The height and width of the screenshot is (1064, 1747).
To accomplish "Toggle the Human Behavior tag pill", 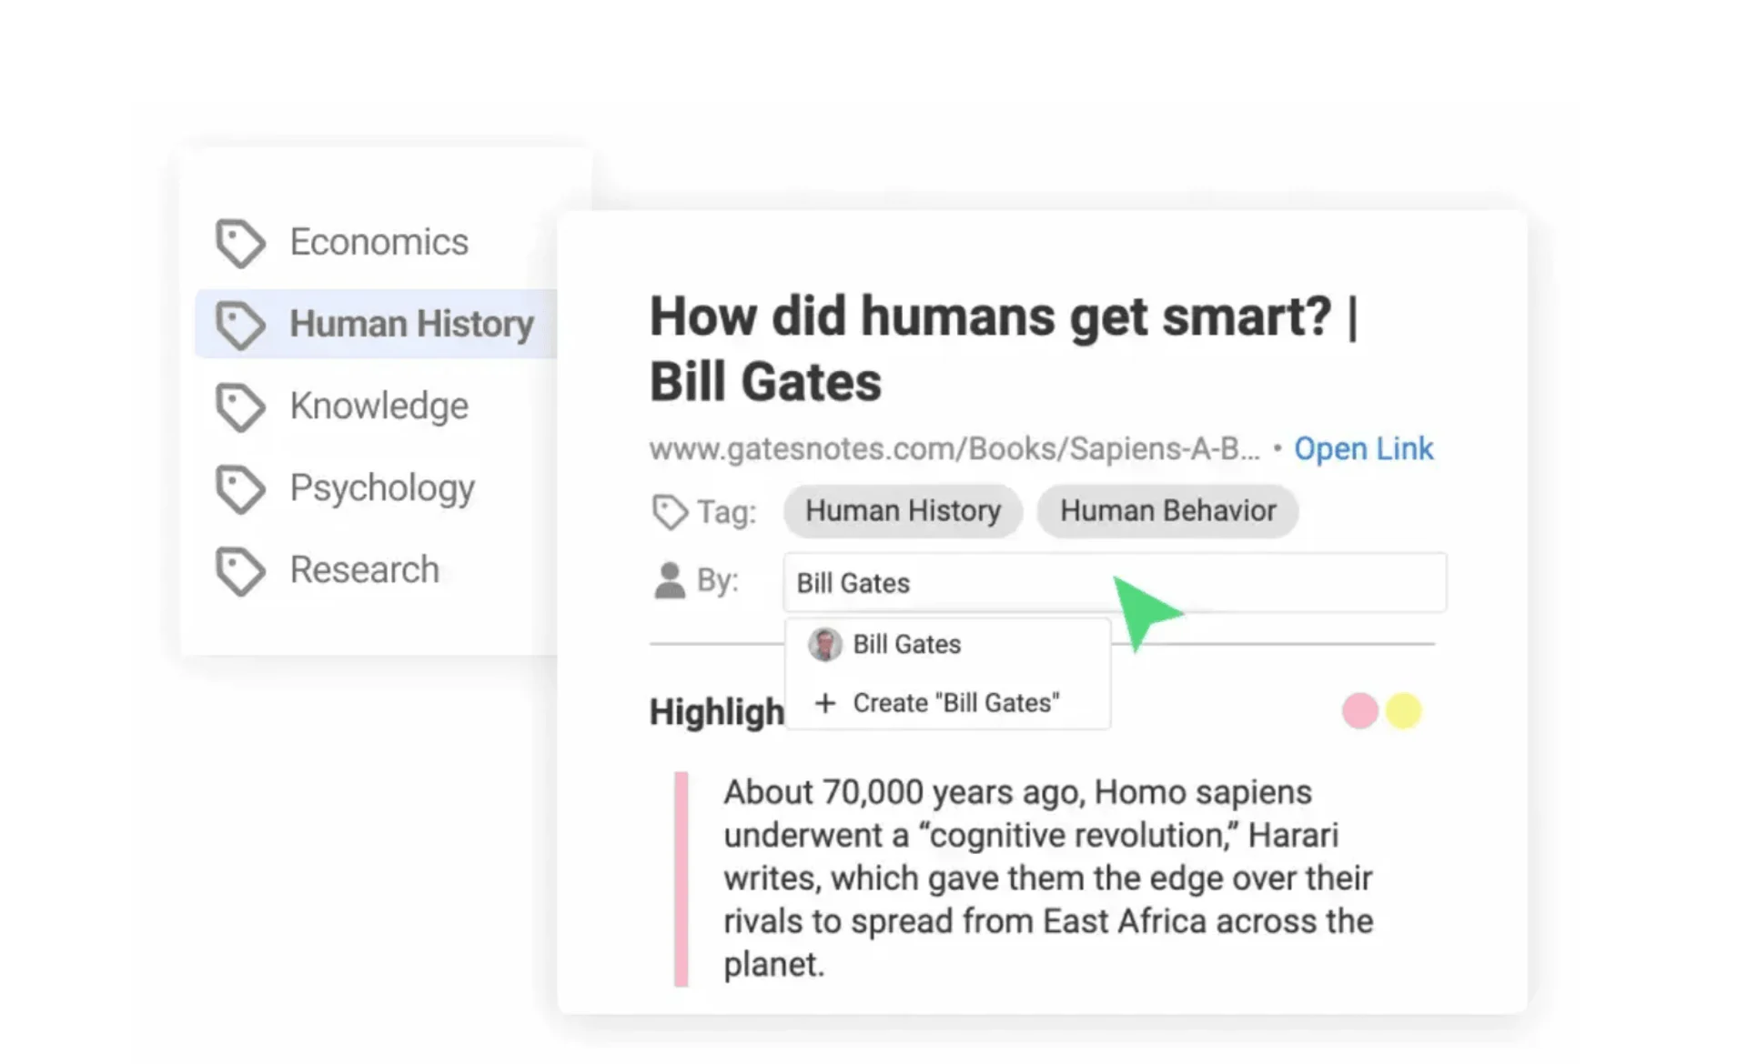I will coord(1167,511).
